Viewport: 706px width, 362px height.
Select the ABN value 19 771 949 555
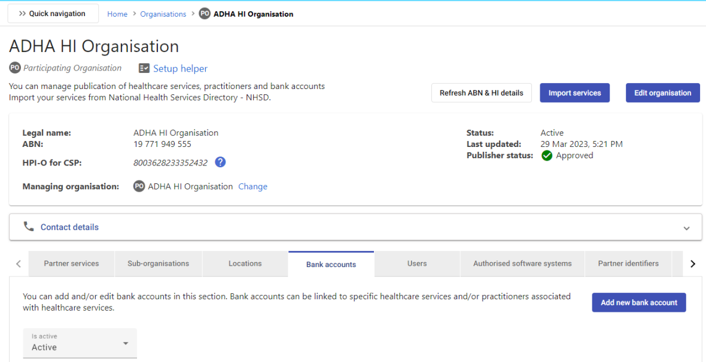point(162,144)
